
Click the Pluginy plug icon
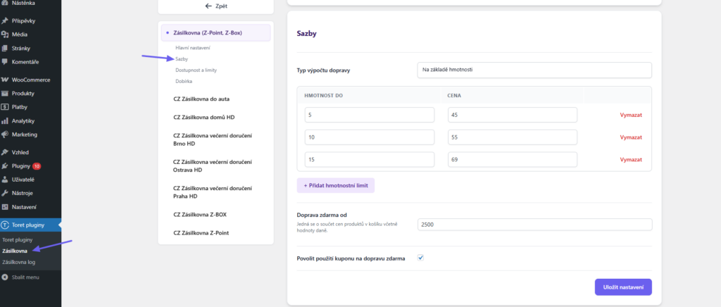[5, 166]
